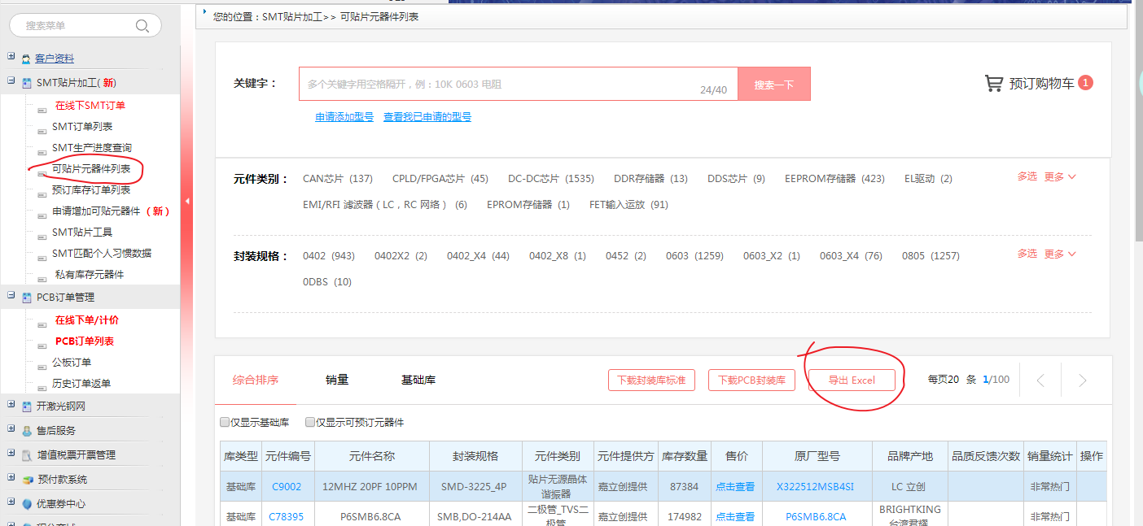Click into the keyword search input field

tap(497, 84)
